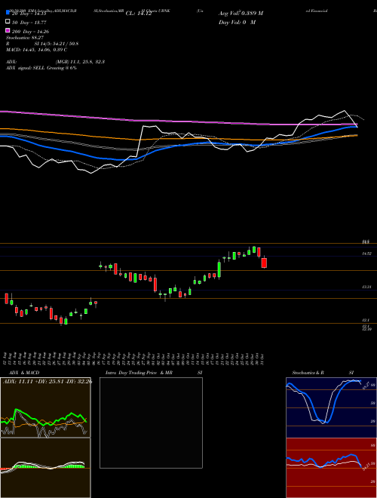Click the tallest green candlestick in October
This screenshot has height=498, width=377.
[219, 269]
